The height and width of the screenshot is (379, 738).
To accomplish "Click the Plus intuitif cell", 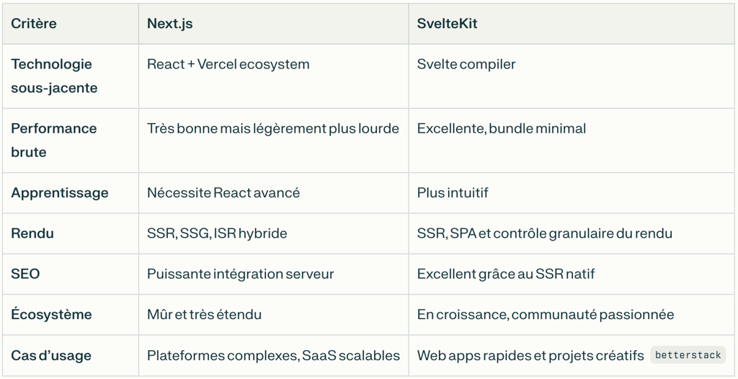I will (x=453, y=193).
